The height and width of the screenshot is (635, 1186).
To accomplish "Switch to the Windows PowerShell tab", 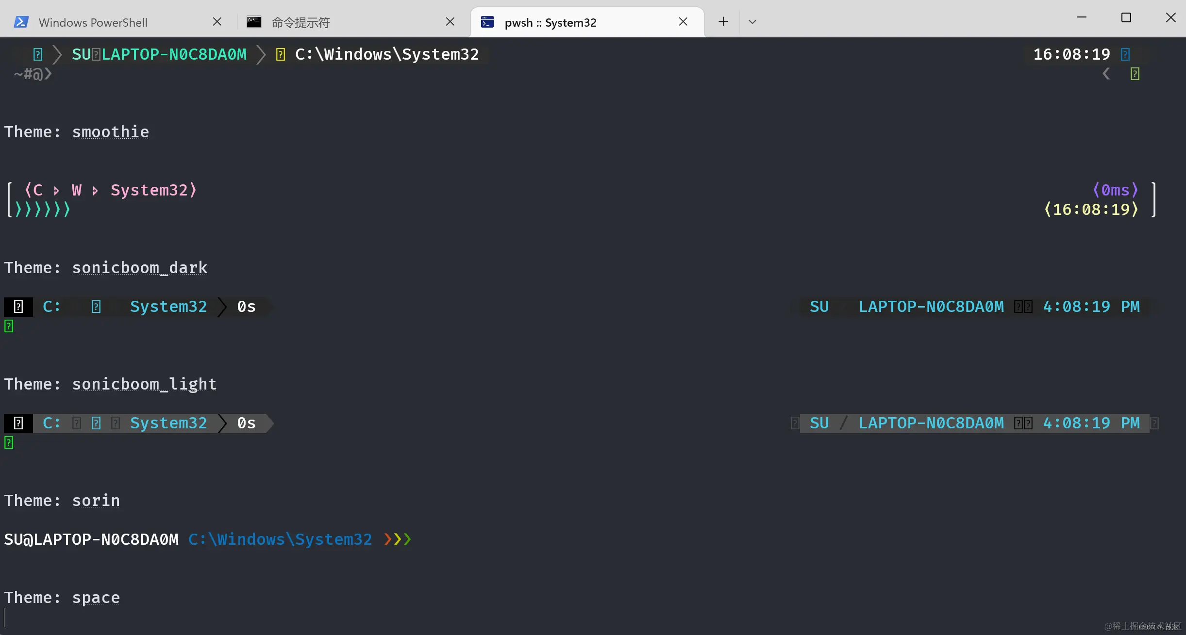I will click(x=93, y=23).
